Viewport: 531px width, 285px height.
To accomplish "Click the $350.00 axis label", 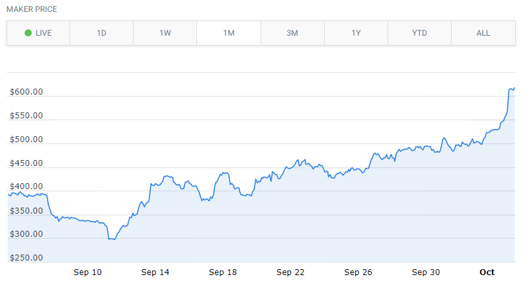I will (26, 210).
